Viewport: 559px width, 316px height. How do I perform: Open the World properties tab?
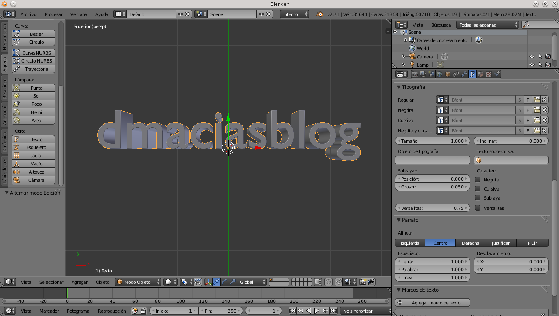click(439, 74)
